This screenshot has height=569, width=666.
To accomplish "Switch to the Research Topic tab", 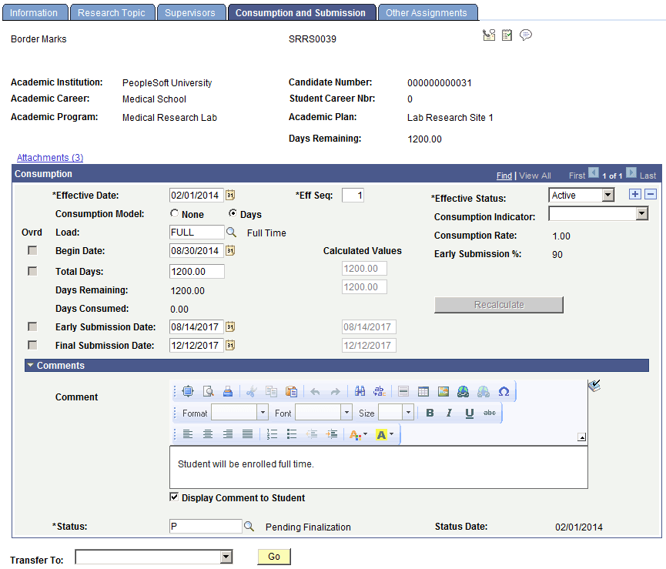I will (x=112, y=13).
